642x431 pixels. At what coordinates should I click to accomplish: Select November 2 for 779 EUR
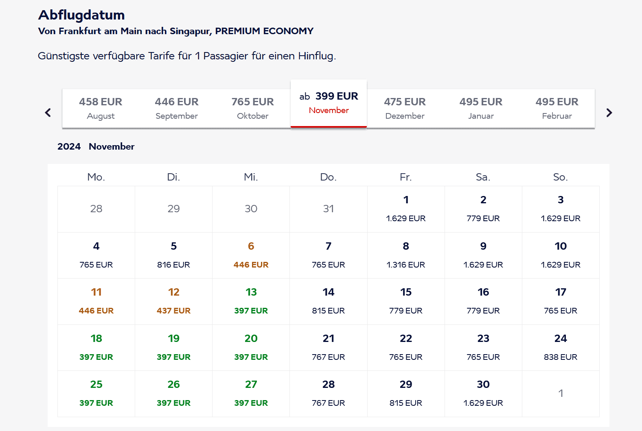pos(483,209)
